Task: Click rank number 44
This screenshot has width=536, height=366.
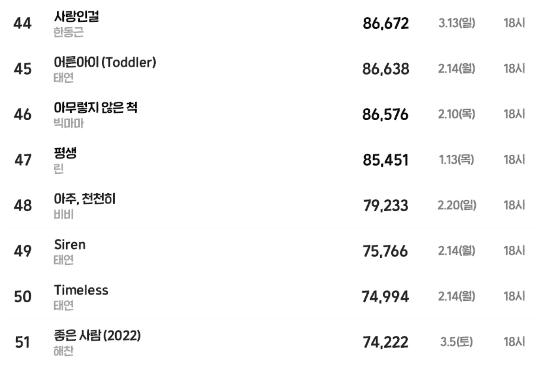Action: click(x=22, y=24)
